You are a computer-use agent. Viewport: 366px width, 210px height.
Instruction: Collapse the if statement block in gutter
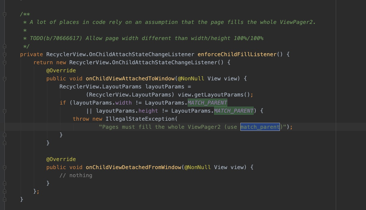(4, 111)
